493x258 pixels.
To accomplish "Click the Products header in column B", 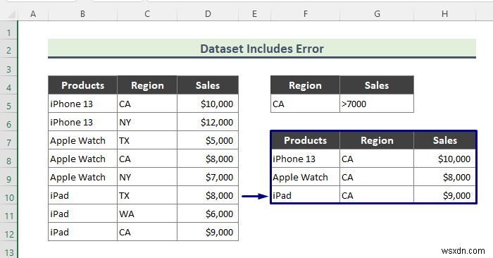I will pyautogui.click(x=82, y=85).
